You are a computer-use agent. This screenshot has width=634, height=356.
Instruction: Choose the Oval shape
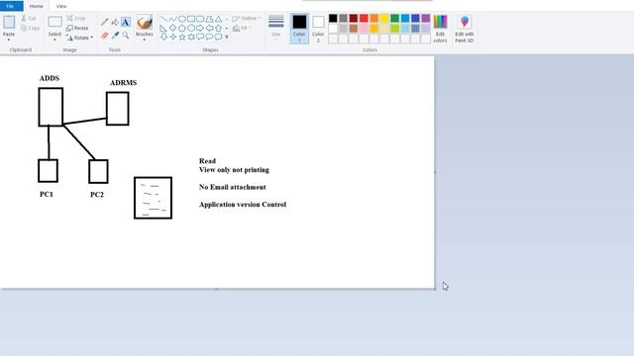click(182, 19)
